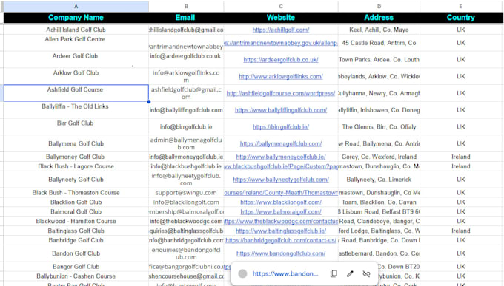Screen dimensions: 504x286
Task: Select the Achill Island Golf Club cell
Action: click(x=76, y=30)
